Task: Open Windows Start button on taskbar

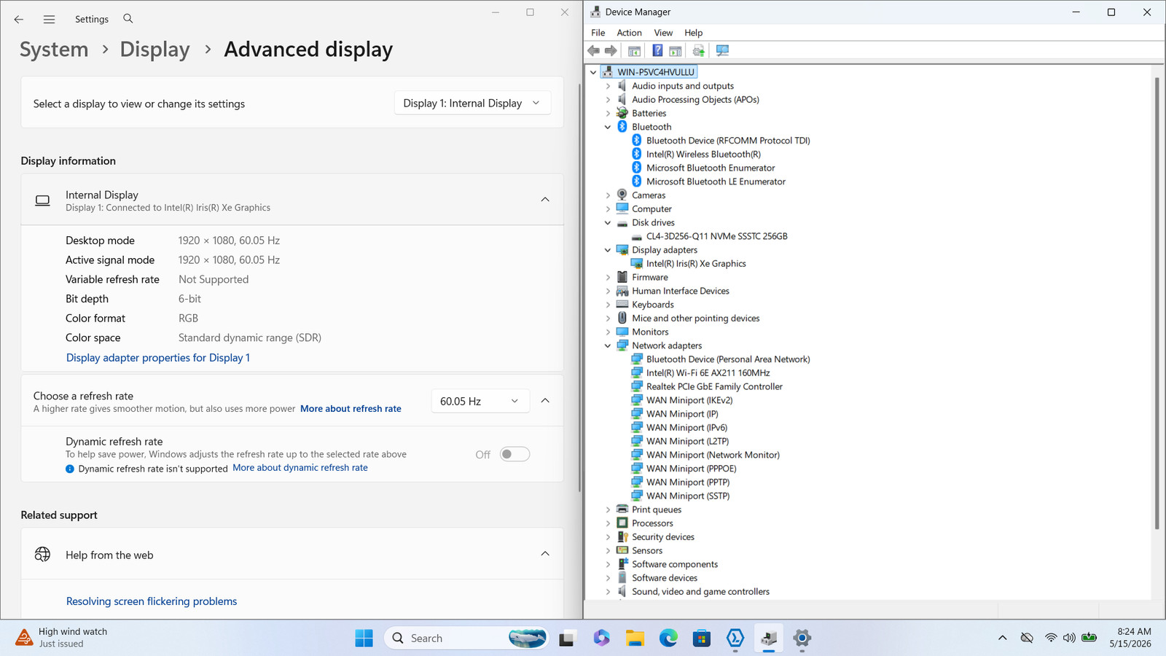Action: pos(364,638)
